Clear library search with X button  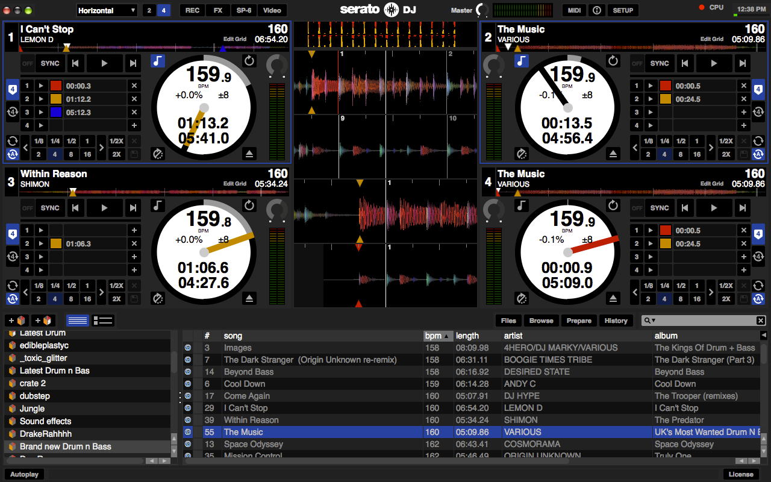coord(761,321)
